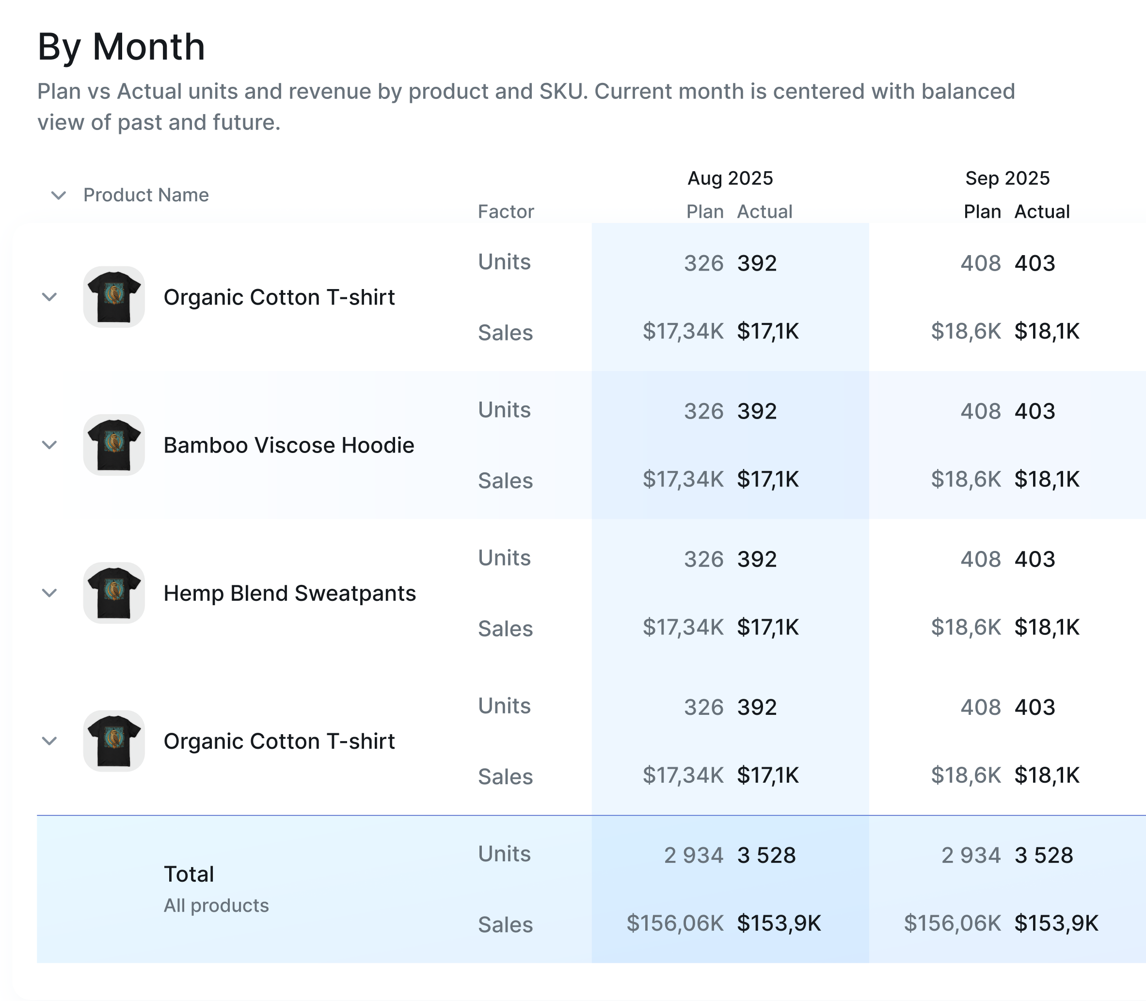Click the Factor column header
Image resolution: width=1146 pixels, height=1001 pixels.
(x=506, y=212)
